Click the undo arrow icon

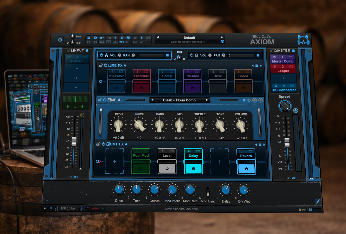[x=102, y=38]
